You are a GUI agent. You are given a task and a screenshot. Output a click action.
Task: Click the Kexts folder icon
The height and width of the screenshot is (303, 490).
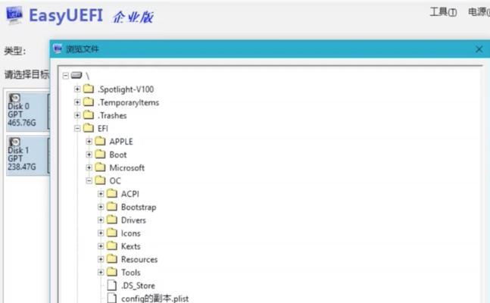(x=112, y=245)
